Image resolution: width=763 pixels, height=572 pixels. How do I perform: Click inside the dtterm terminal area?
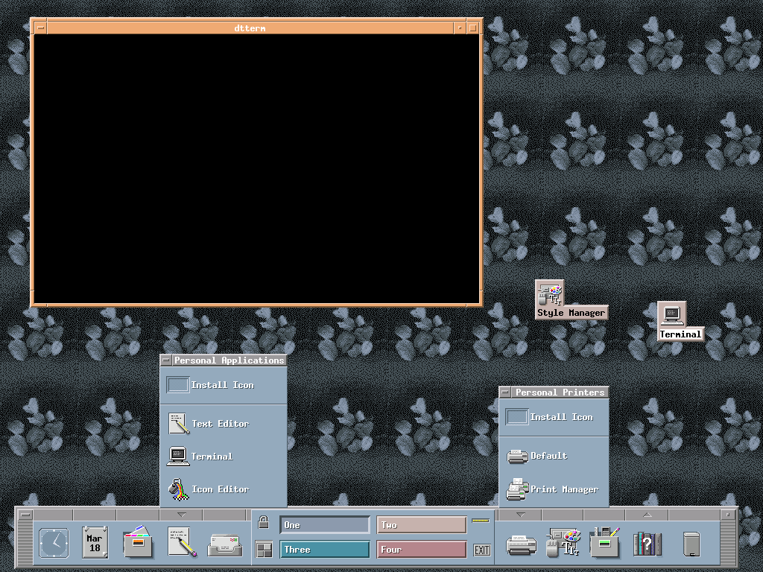(x=256, y=168)
